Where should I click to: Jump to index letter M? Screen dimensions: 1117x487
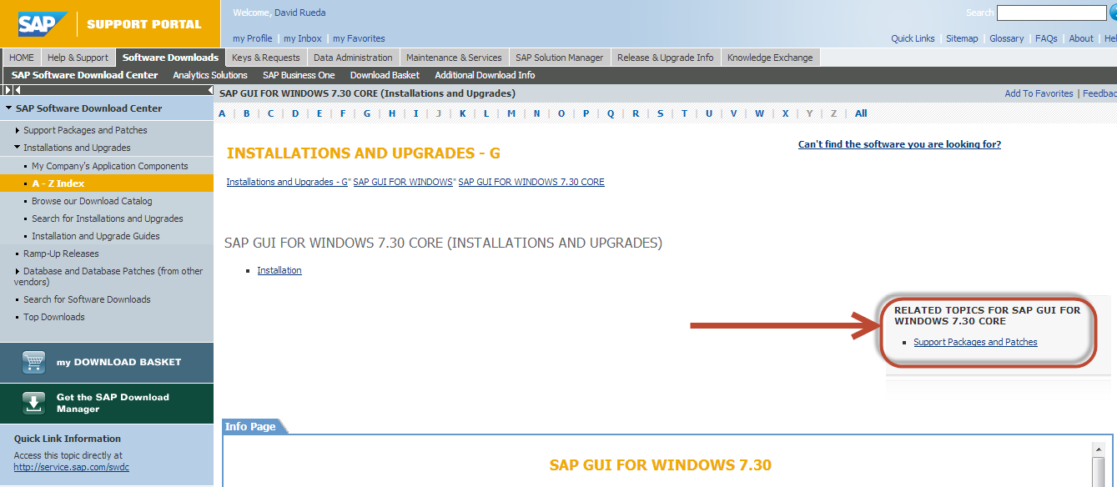[x=511, y=113]
